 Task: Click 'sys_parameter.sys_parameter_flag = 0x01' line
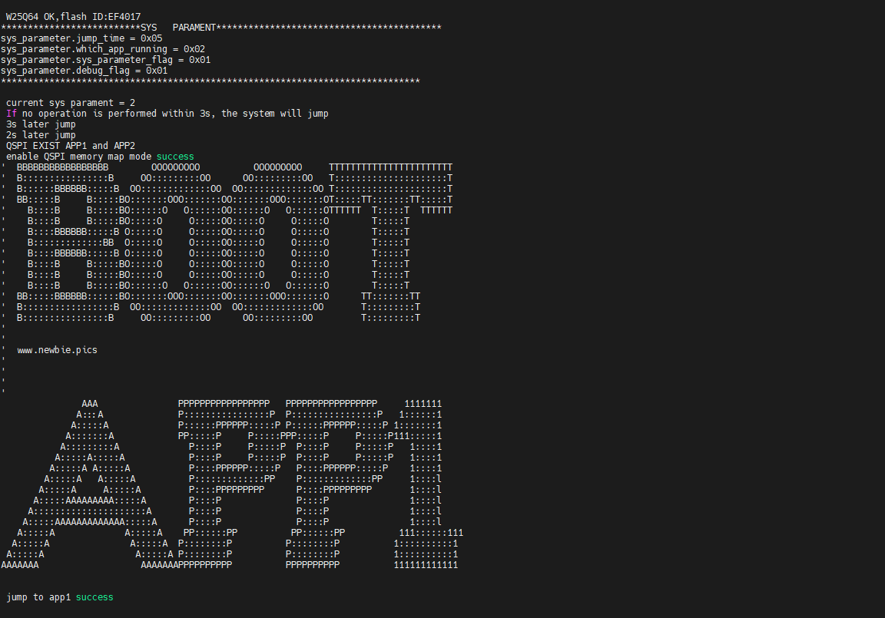coord(105,60)
